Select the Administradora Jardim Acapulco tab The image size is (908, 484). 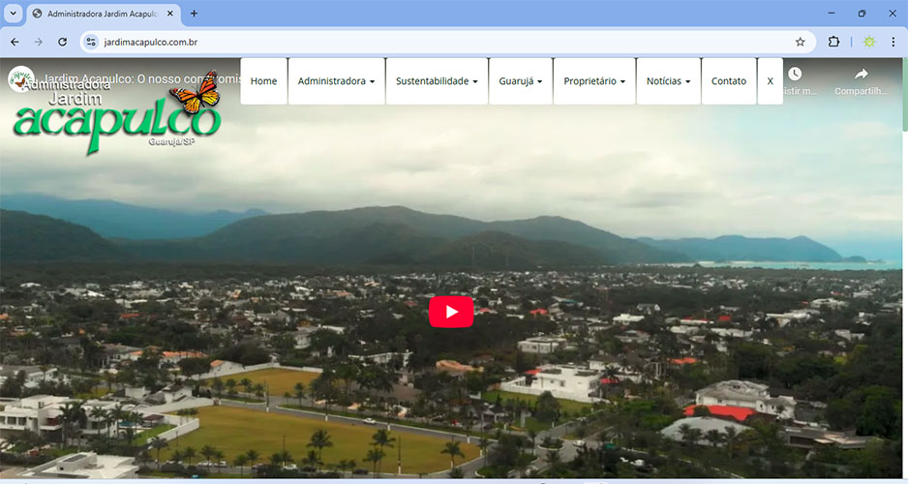(104, 14)
